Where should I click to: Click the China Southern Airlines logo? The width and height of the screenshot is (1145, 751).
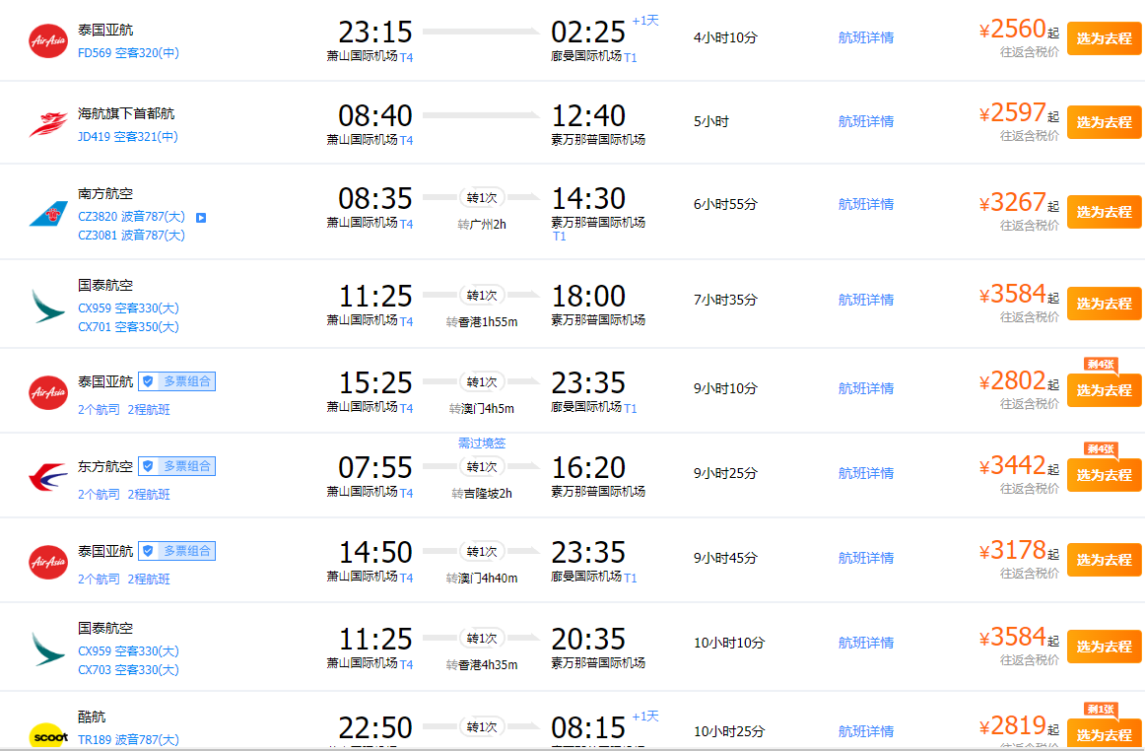point(48,214)
